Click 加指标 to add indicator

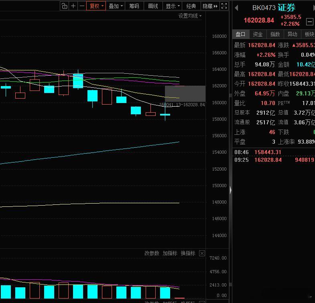pos(170,253)
